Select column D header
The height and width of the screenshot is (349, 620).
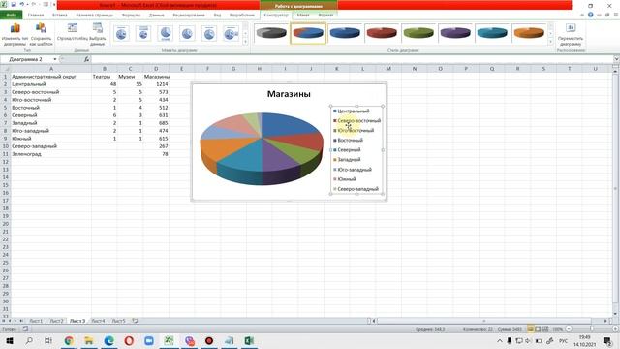tap(156, 69)
